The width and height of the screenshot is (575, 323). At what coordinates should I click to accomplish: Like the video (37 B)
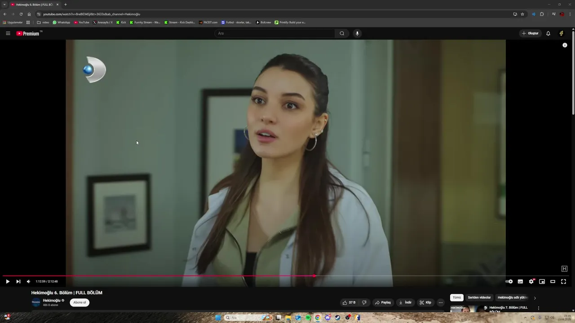(x=349, y=302)
